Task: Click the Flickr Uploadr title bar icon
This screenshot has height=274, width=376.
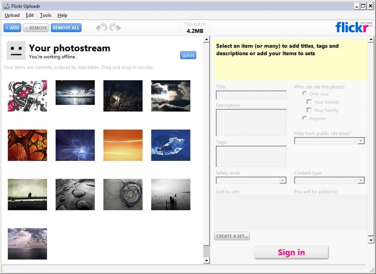Action: coord(5,6)
